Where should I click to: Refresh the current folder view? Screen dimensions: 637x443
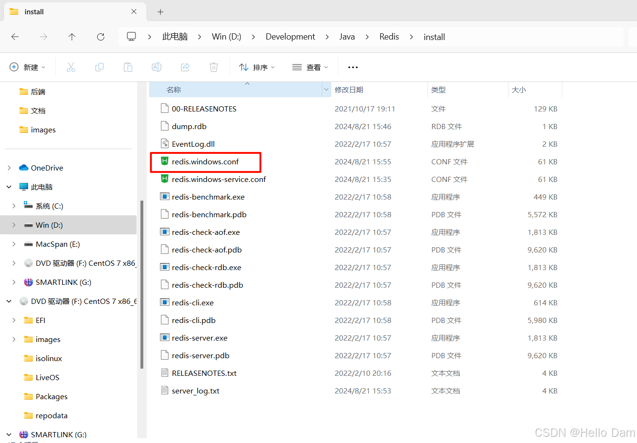(x=100, y=37)
